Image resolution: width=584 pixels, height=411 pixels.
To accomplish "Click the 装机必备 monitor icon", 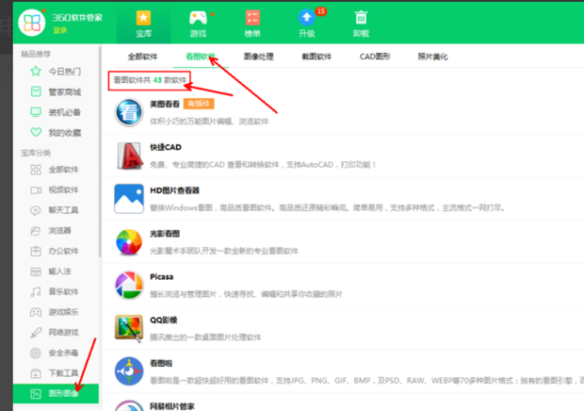I will pos(36,112).
